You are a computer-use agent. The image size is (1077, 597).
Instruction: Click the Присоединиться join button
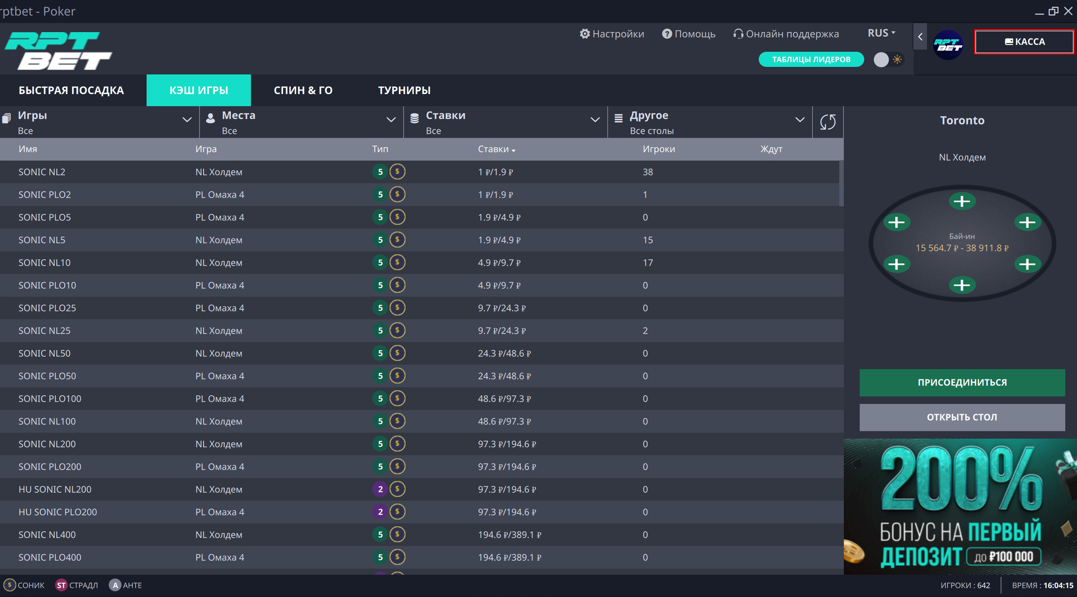pos(962,382)
